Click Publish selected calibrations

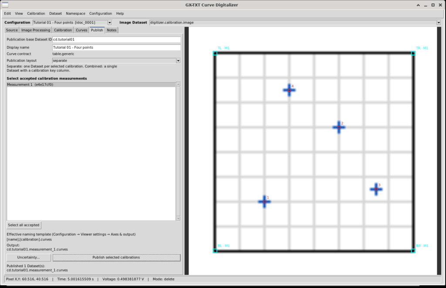(116, 258)
